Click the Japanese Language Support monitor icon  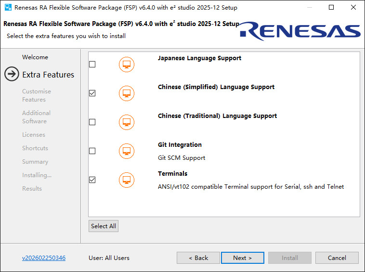coord(127,65)
